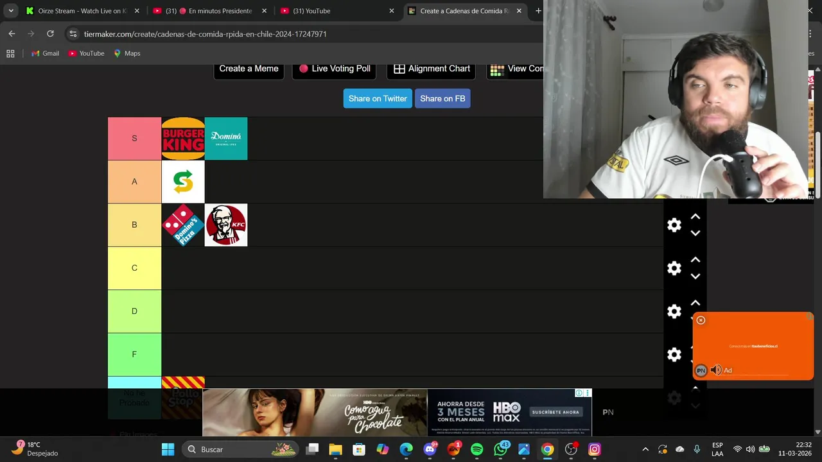The height and width of the screenshot is (462, 822).
Task: Click the orange A tier label
Action: coord(134,182)
